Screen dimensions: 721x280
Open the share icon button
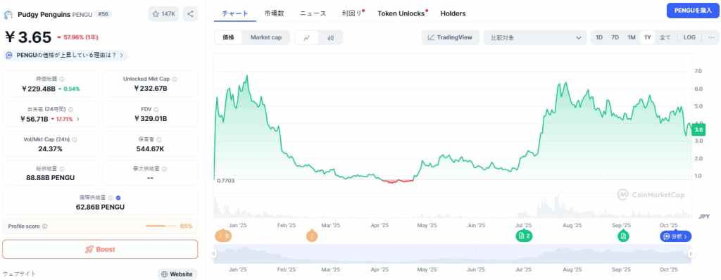pos(190,14)
